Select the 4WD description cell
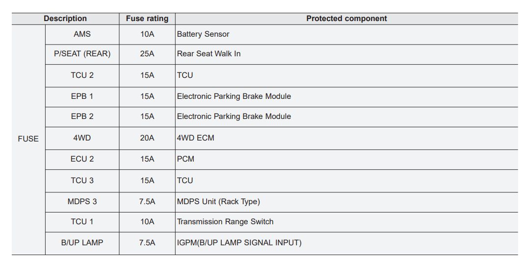The width and height of the screenshot is (526, 260). 82,138
